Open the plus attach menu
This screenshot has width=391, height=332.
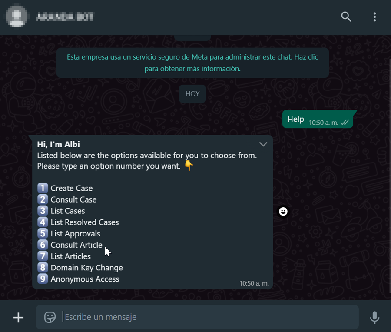pyautogui.click(x=18, y=318)
